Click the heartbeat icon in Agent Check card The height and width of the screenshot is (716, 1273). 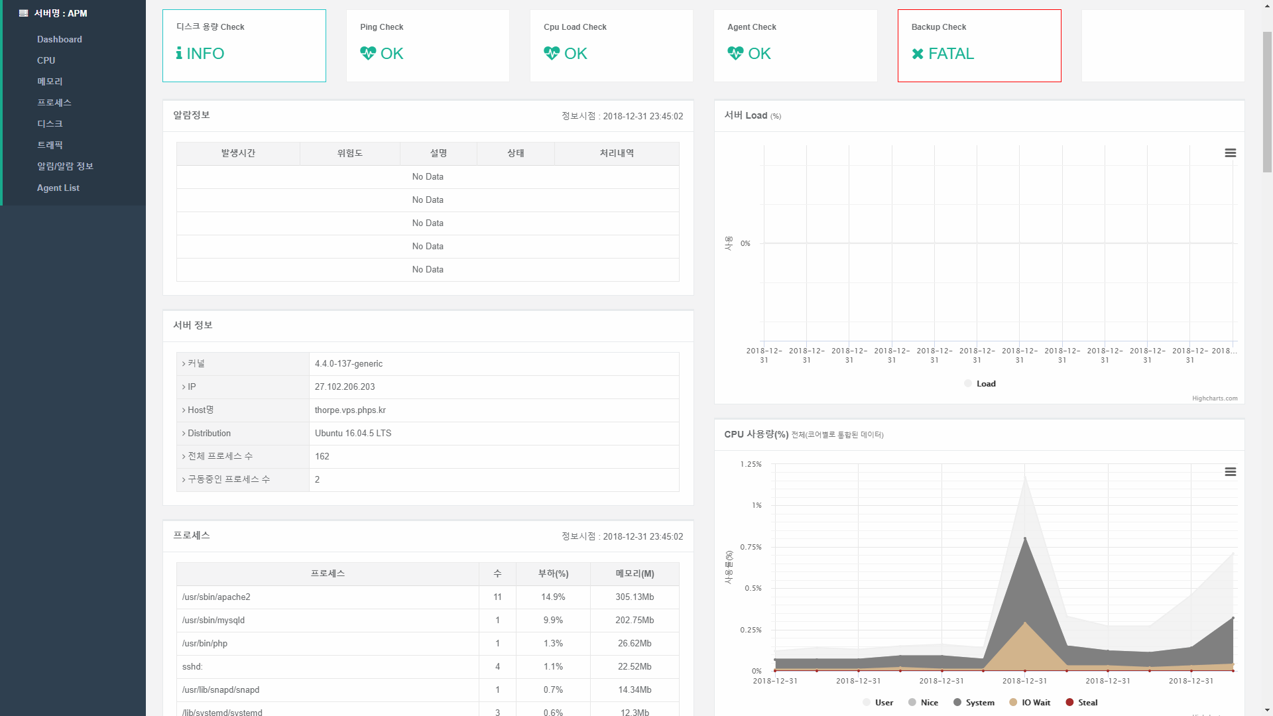coord(735,53)
